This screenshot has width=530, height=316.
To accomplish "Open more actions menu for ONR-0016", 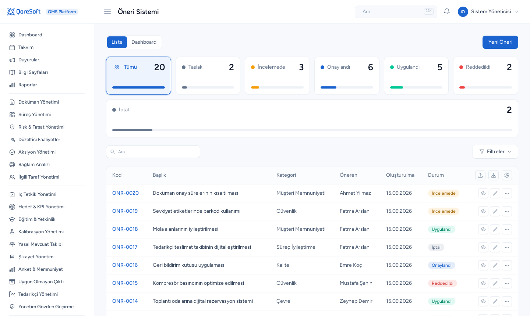I will [x=507, y=265].
